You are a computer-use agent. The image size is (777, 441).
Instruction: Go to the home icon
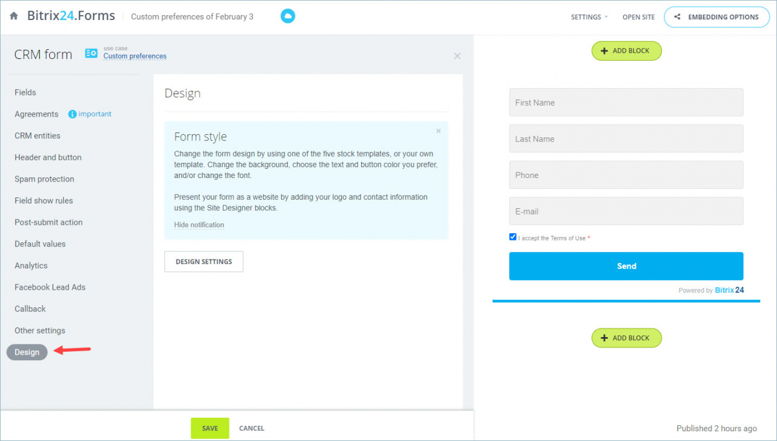tap(14, 16)
